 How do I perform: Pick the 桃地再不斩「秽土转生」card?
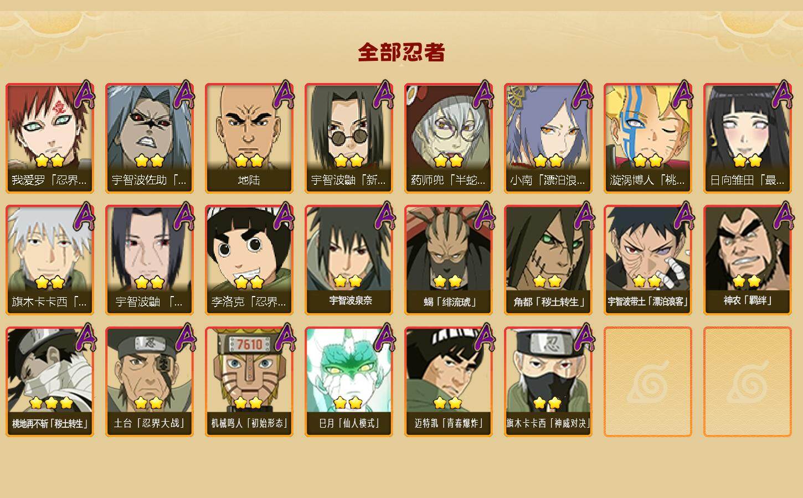coord(50,382)
